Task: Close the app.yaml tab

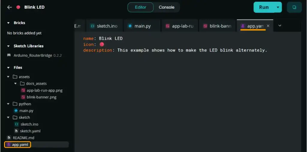Action: point(268,26)
